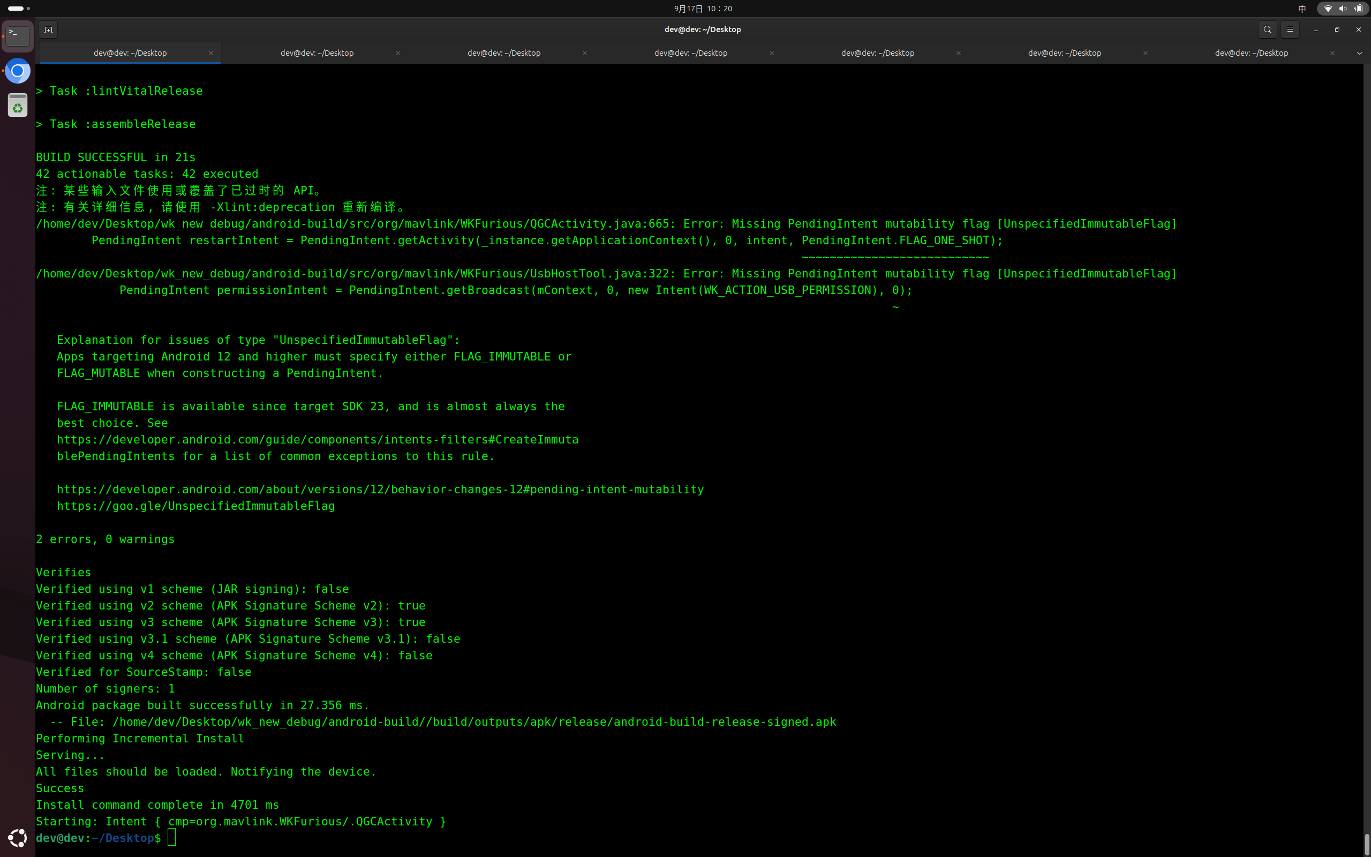Viewport: 1371px width, 857px height.
Task: Open the clock and calendar panel
Action: [703, 9]
